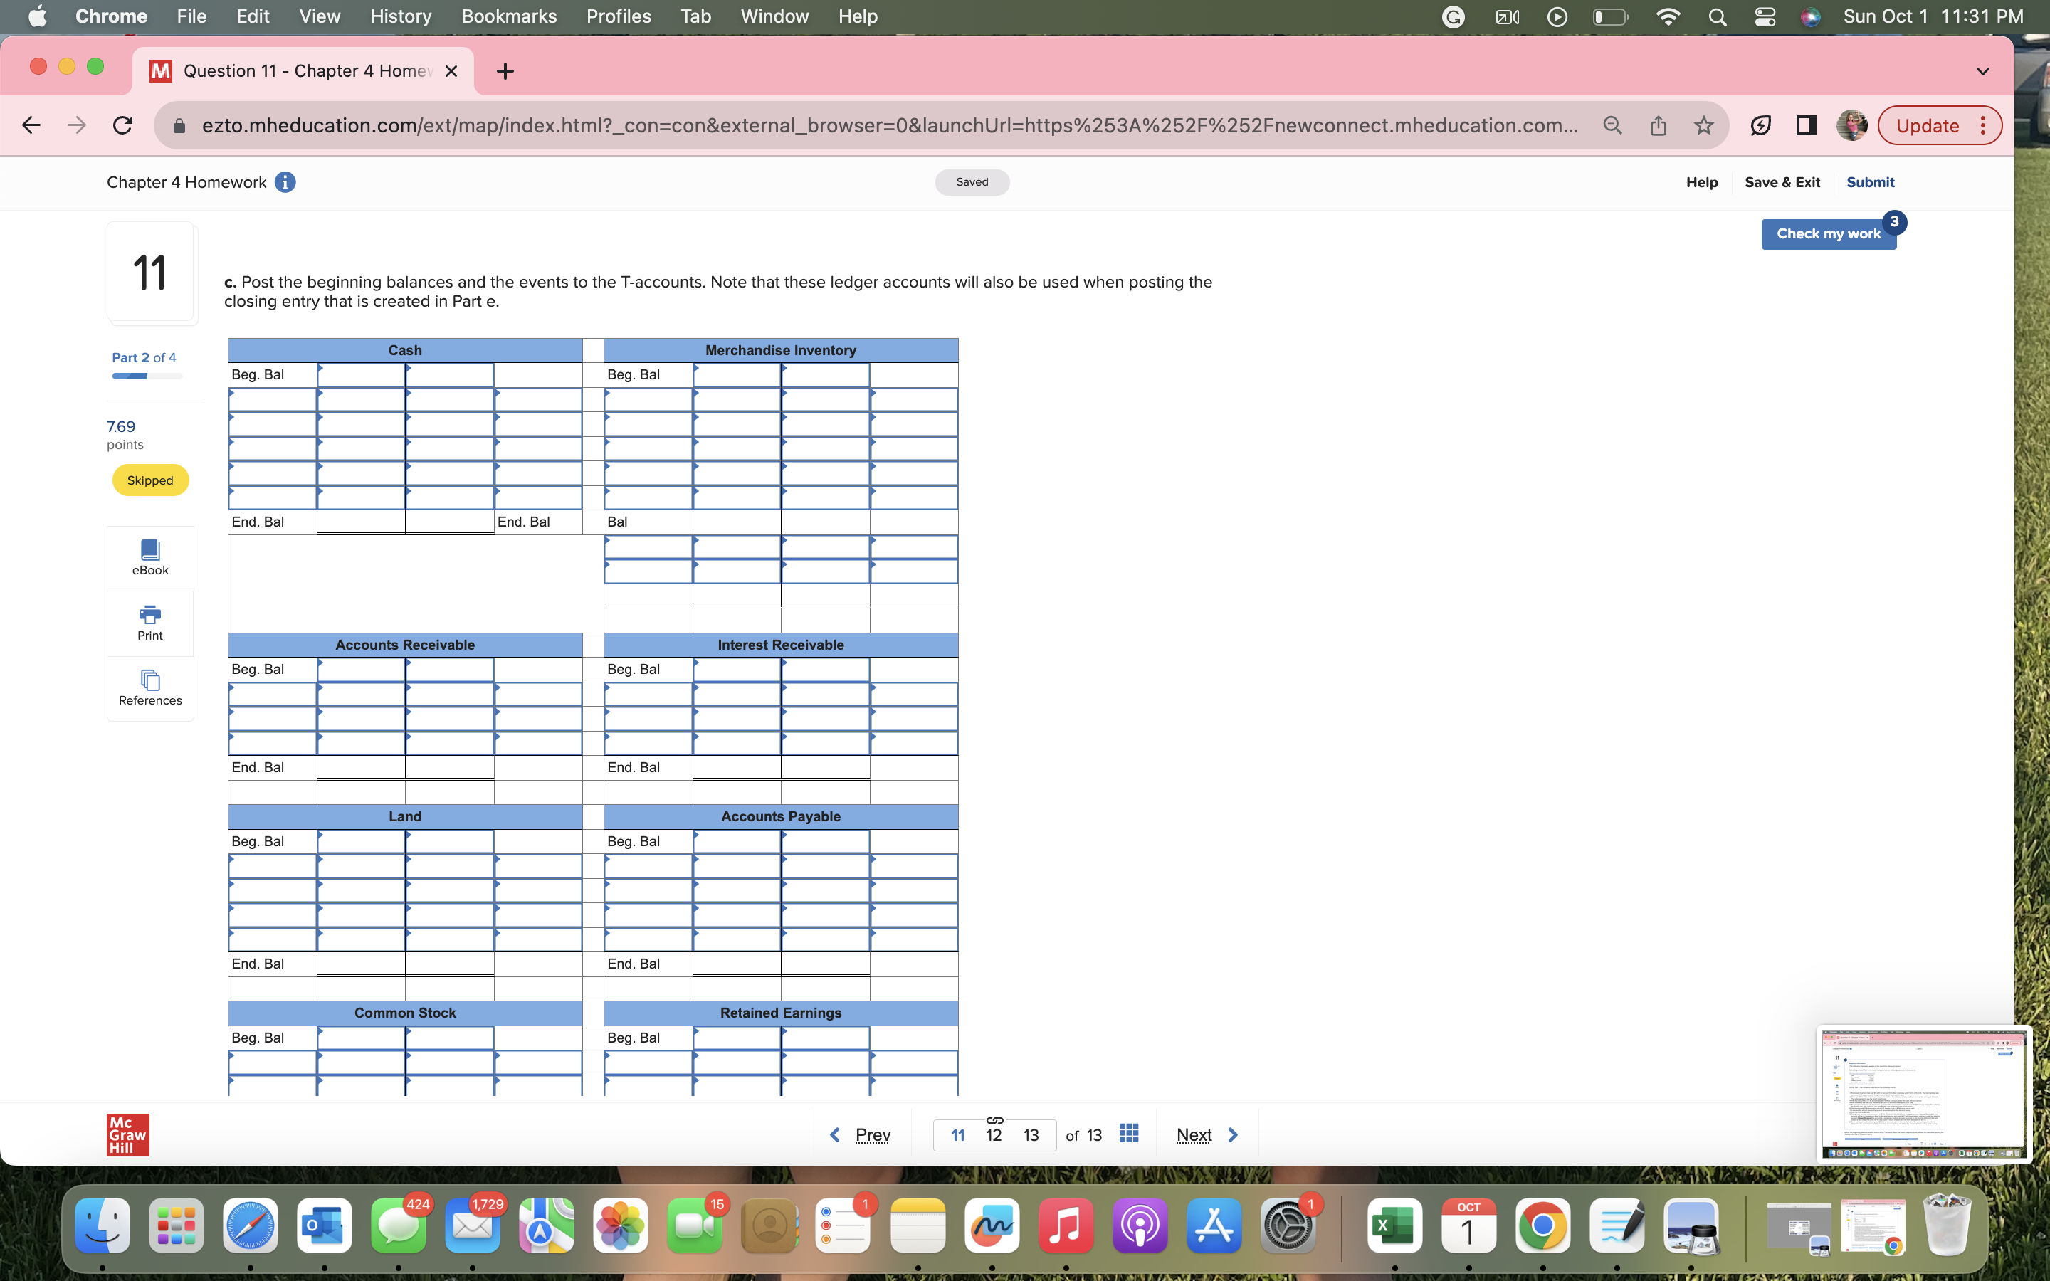Toggle Chrome's side panel icon
Screen dimensions: 2050x1281
1805,125
